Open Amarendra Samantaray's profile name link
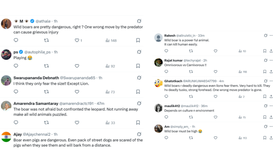This screenshot has width=276, height=155. 36,103
